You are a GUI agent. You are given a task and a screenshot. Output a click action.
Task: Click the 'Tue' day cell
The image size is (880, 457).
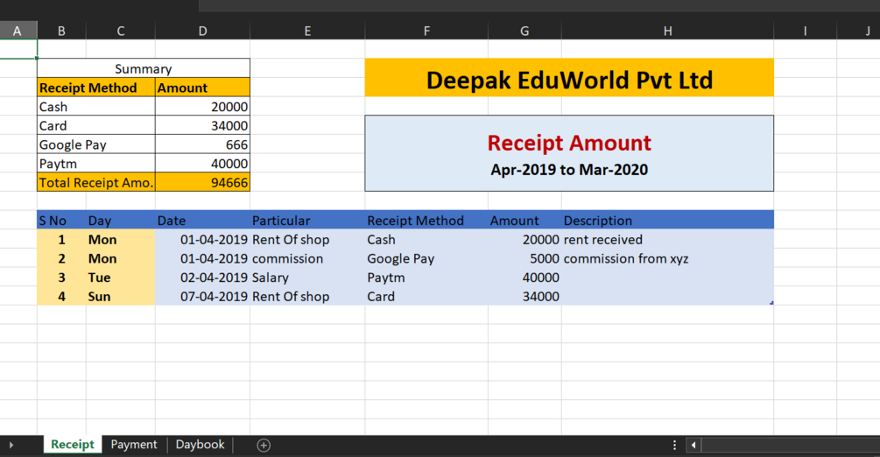pos(121,278)
